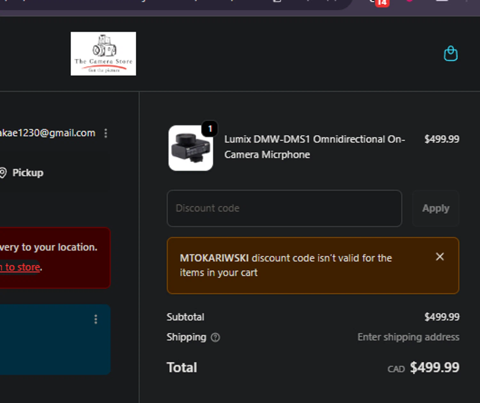Viewport: 480px width, 403px height.
Task: Focus the Discount code input field
Action: [284, 208]
